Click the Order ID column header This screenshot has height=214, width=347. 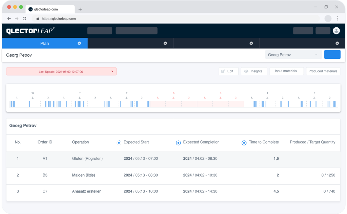click(45, 142)
